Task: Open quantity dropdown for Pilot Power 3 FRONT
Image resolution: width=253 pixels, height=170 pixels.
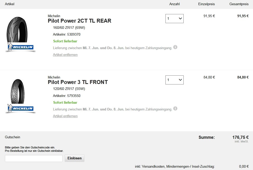Action: click(174, 80)
